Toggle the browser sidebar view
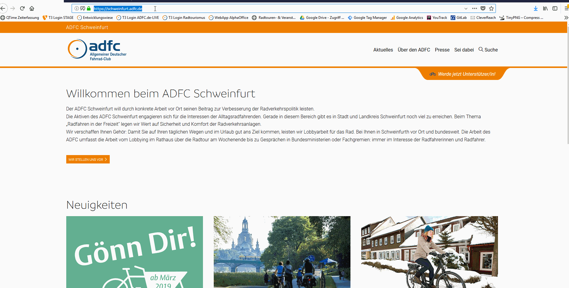 (555, 8)
